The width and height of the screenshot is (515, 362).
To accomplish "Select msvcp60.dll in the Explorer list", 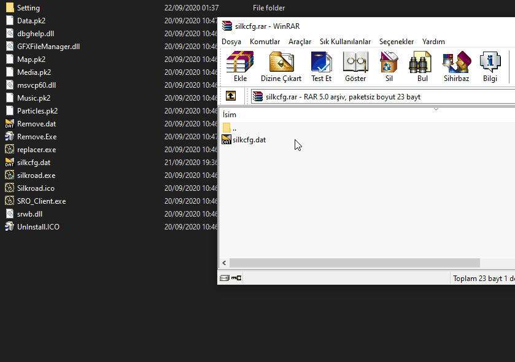I will click(x=36, y=85).
